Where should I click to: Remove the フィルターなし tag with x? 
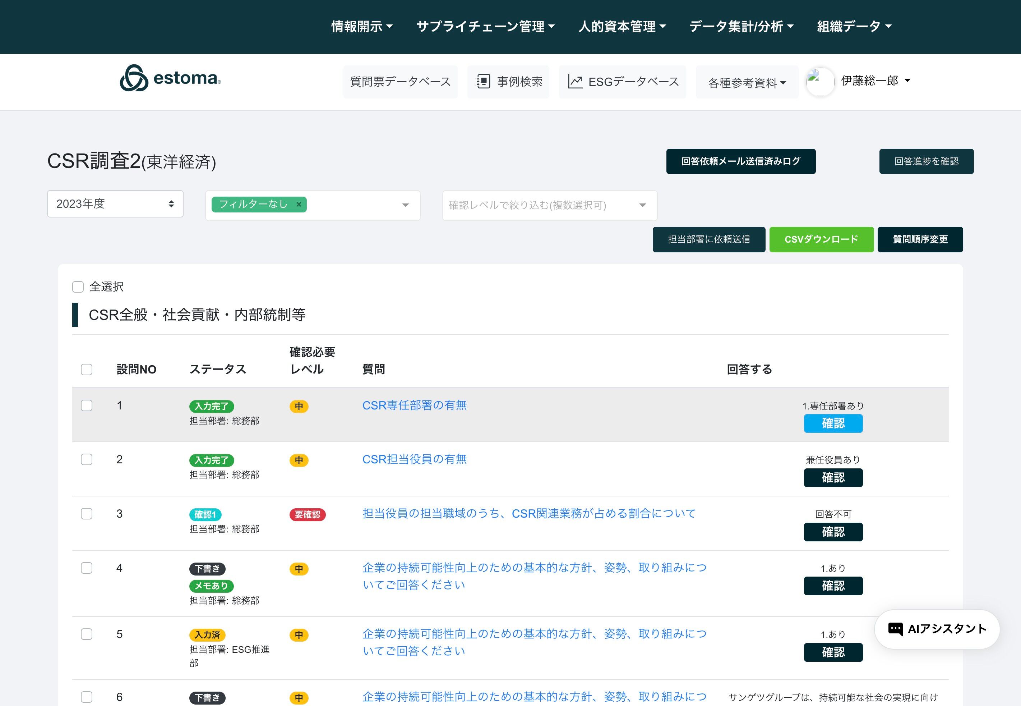coord(299,205)
